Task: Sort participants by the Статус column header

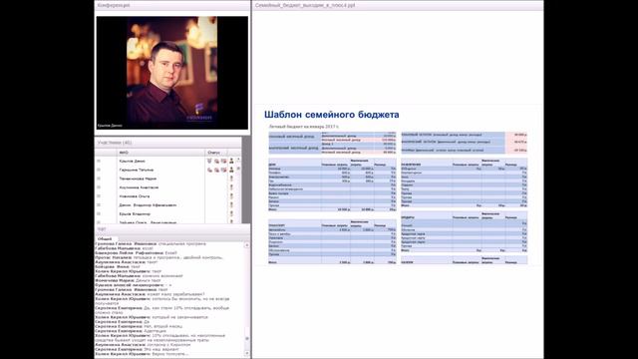Action: [x=216, y=153]
